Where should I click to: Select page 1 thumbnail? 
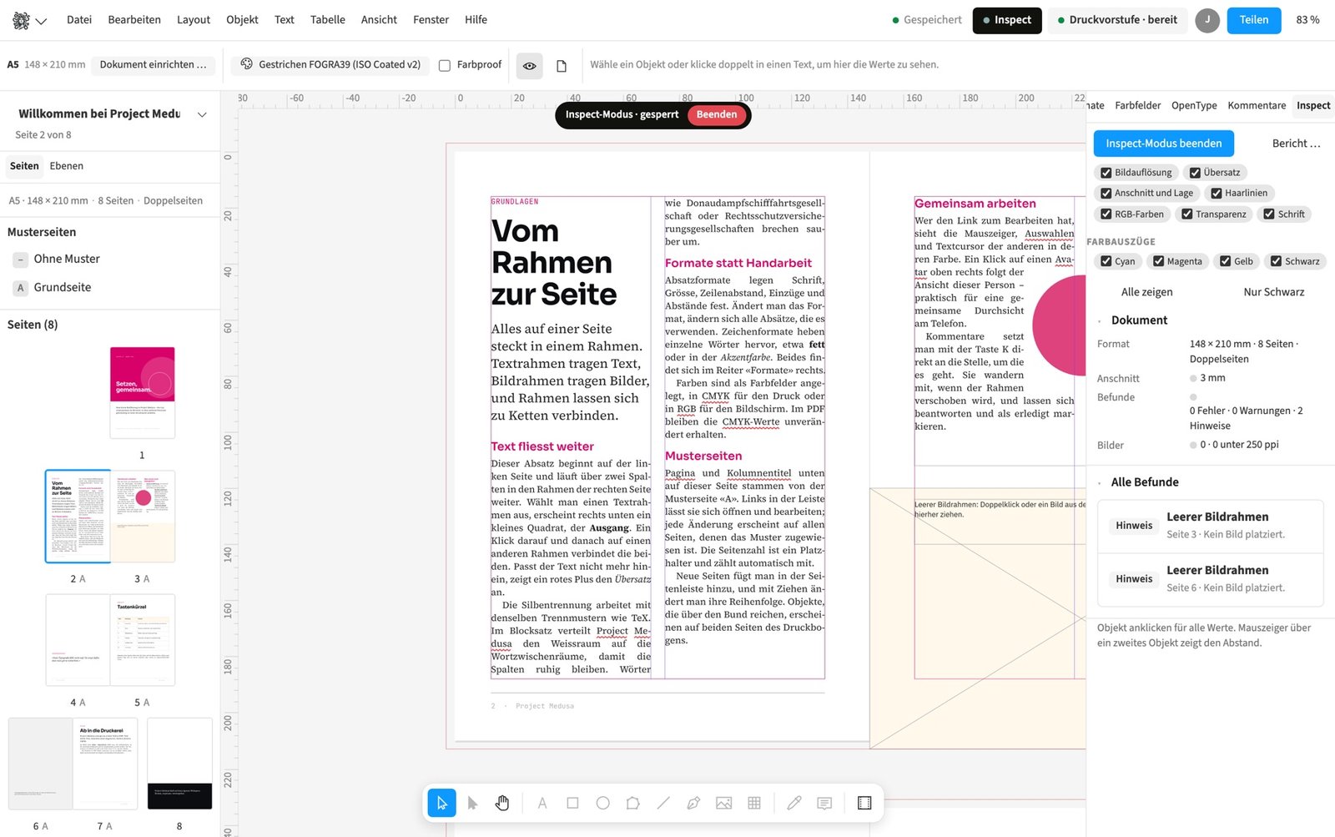pyautogui.click(x=143, y=393)
